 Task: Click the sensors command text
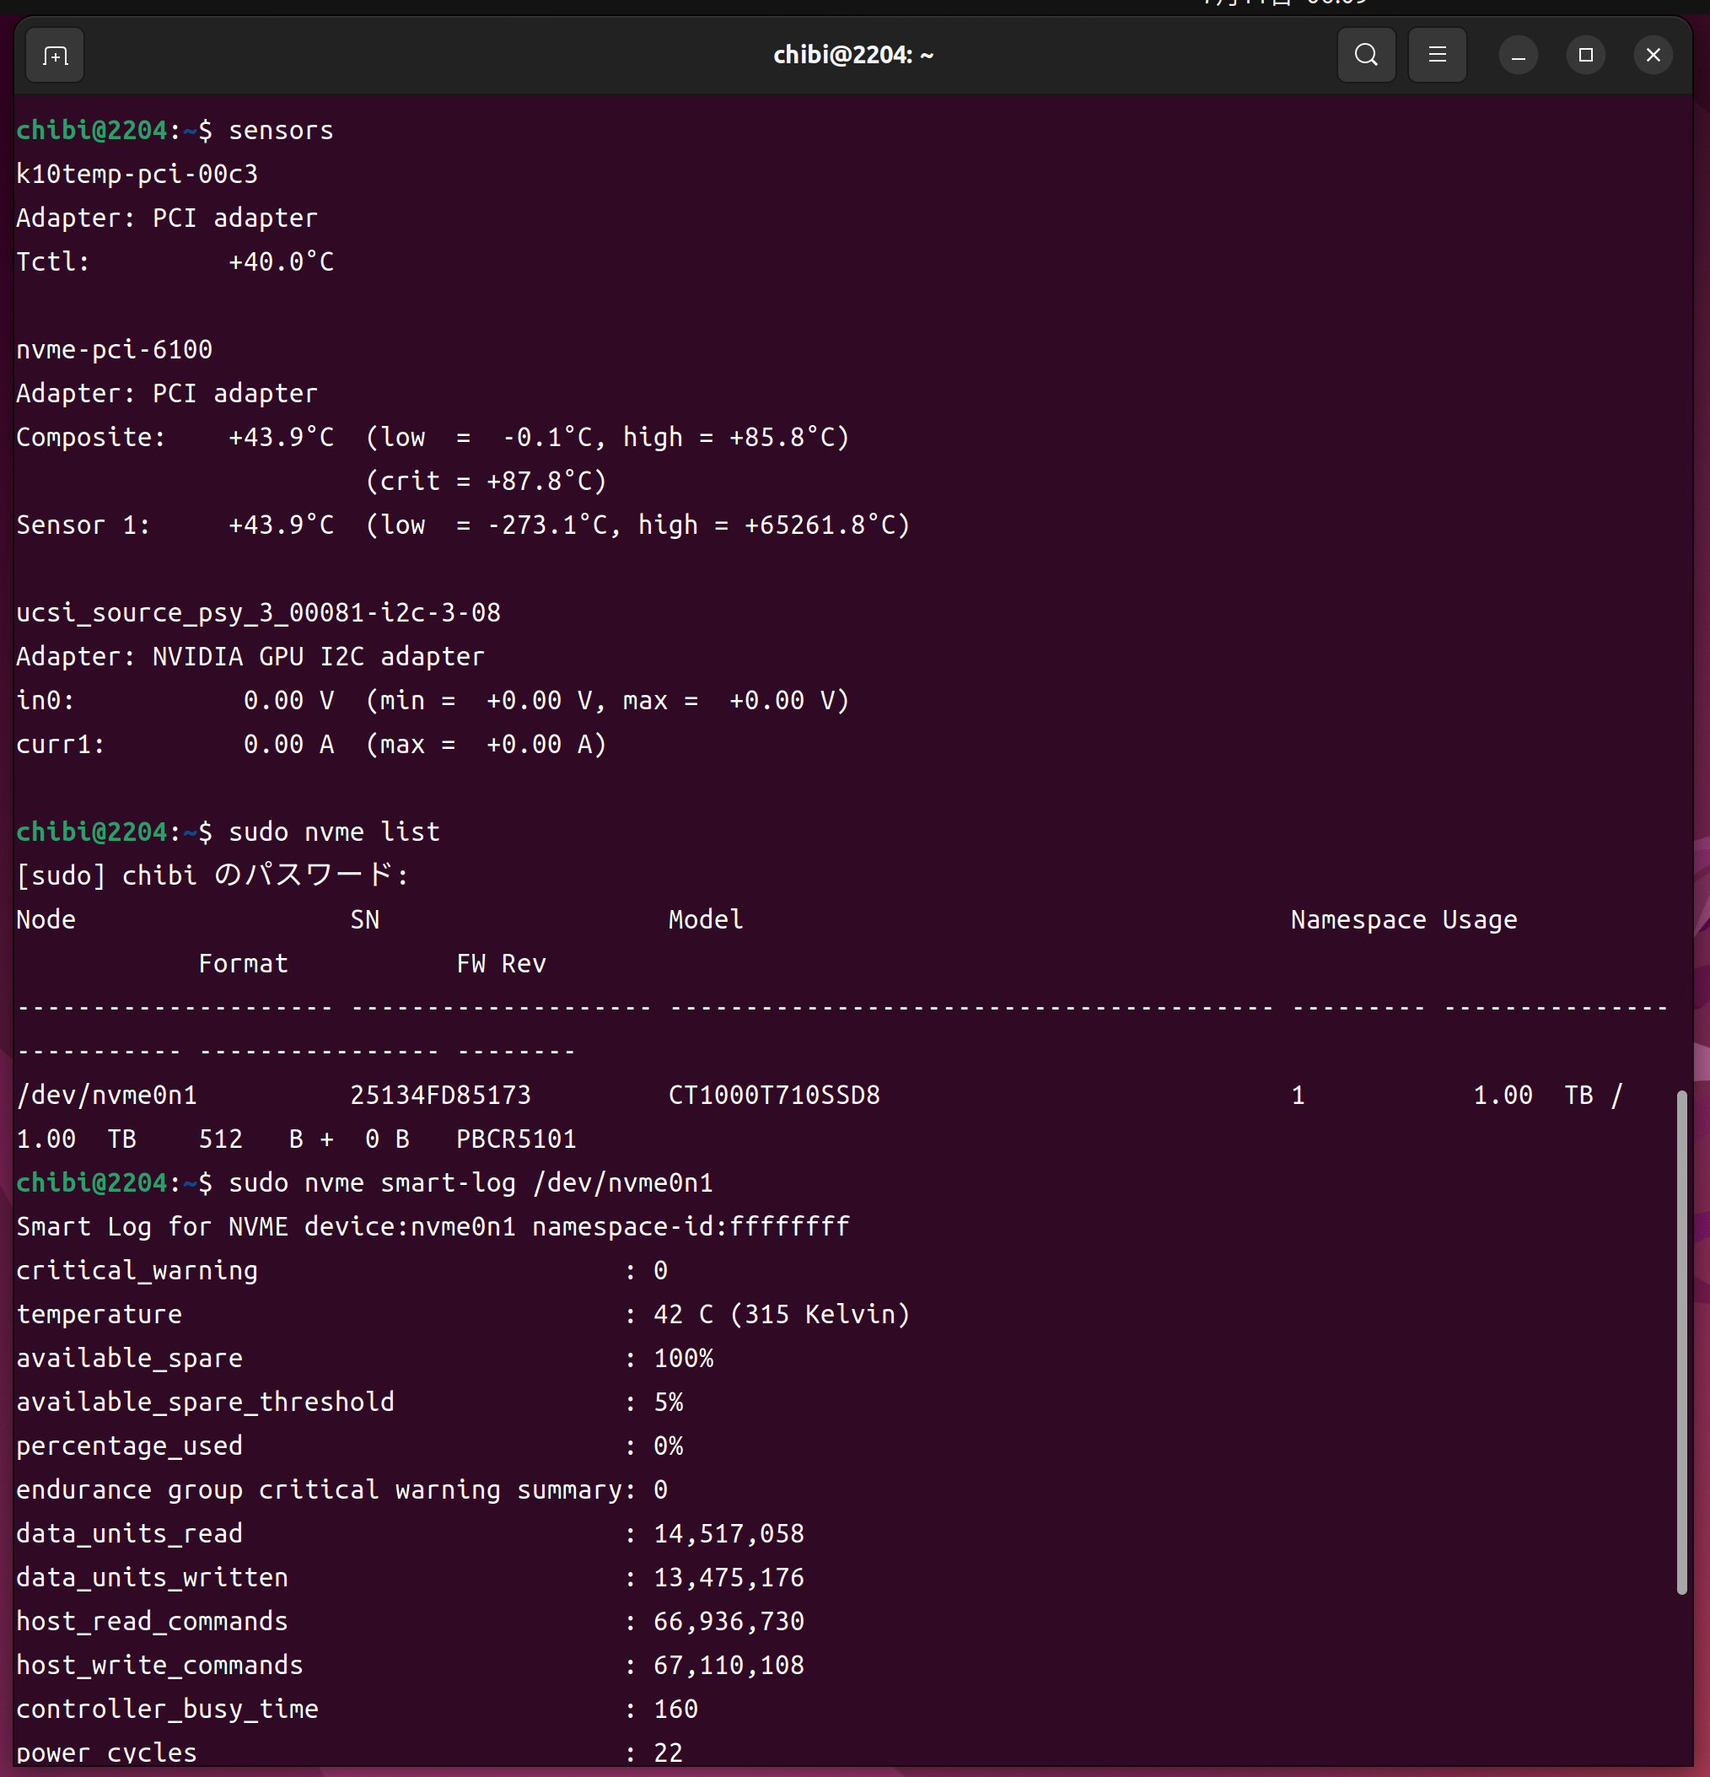coord(281,131)
